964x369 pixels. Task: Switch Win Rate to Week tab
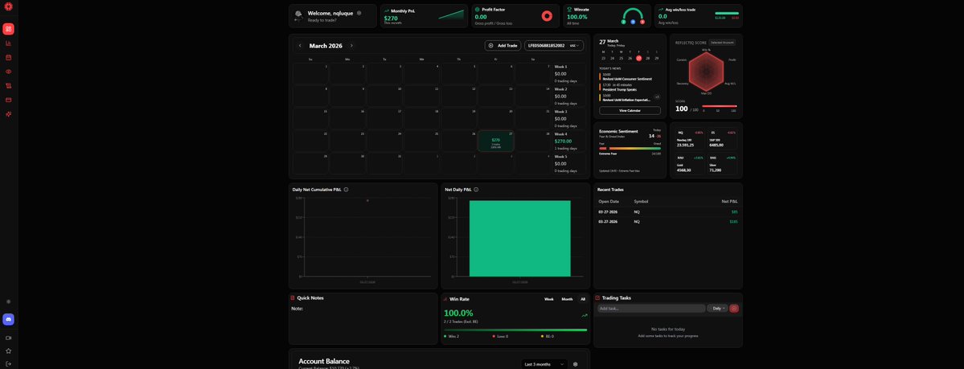tap(549, 299)
